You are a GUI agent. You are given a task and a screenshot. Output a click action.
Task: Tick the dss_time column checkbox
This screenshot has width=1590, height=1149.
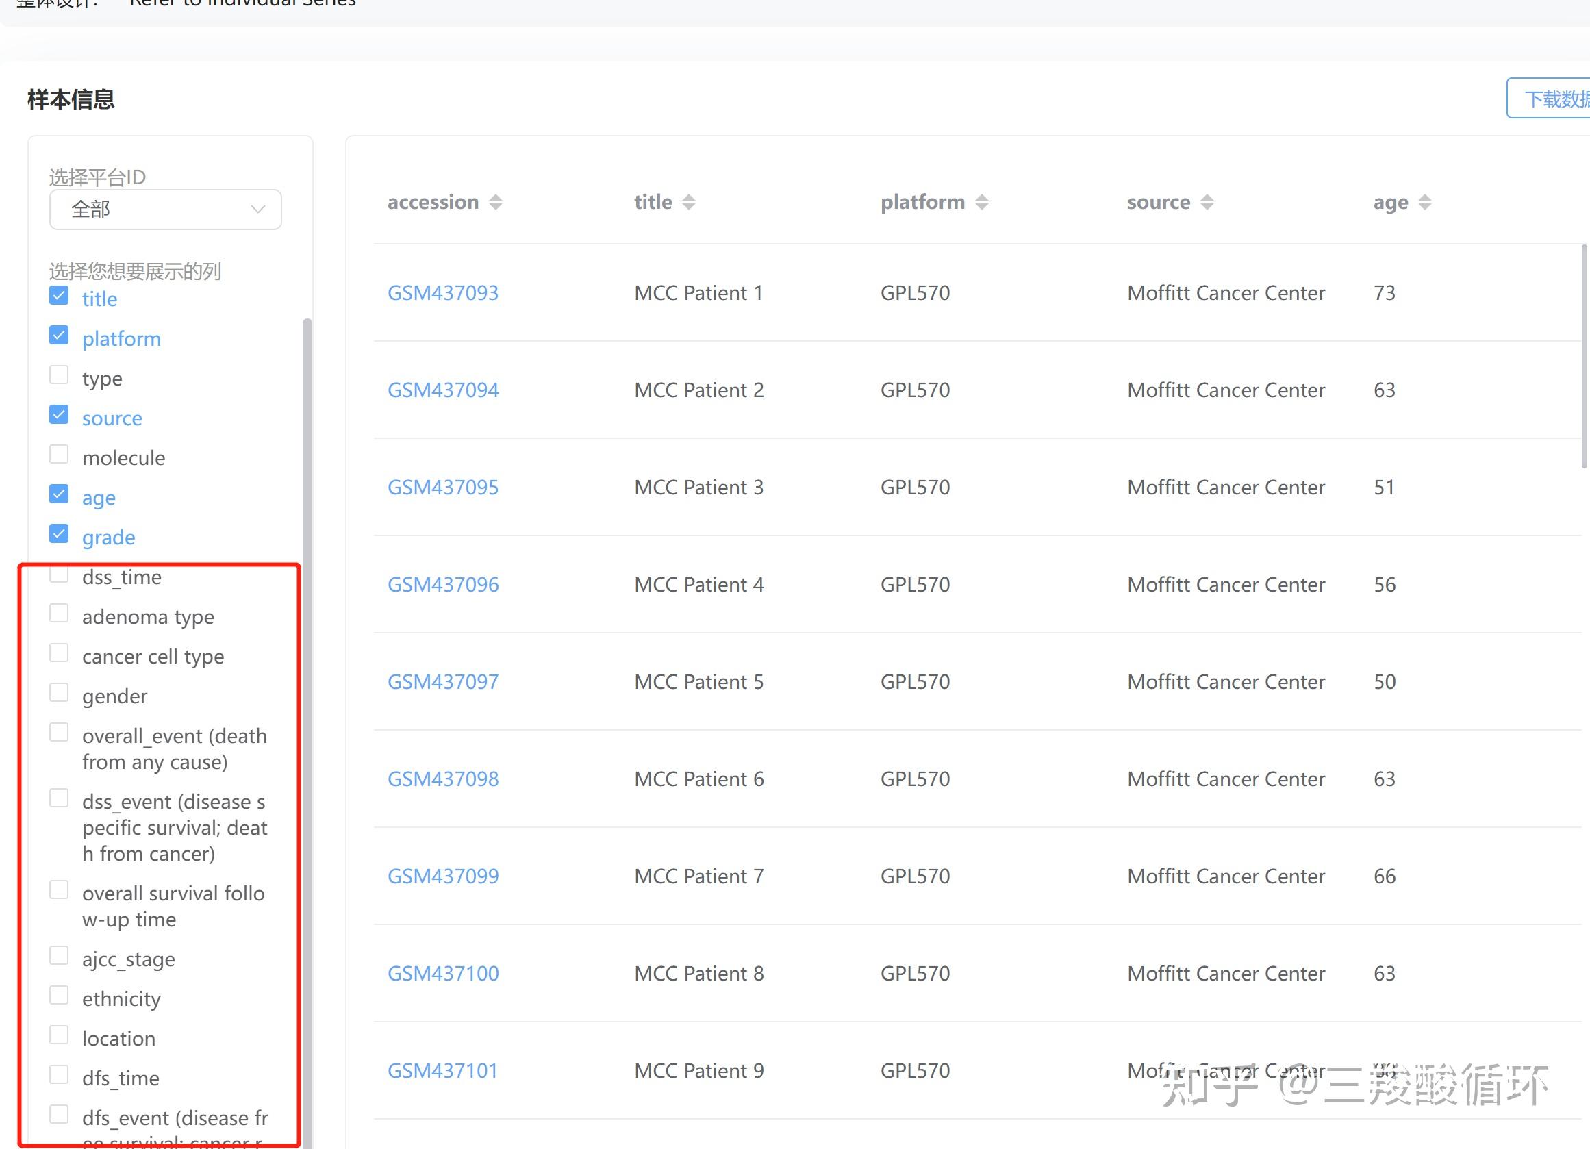59,576
